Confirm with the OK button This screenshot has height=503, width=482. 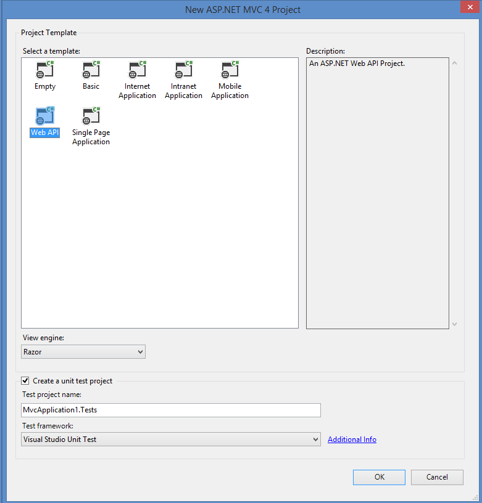[379, 477]
